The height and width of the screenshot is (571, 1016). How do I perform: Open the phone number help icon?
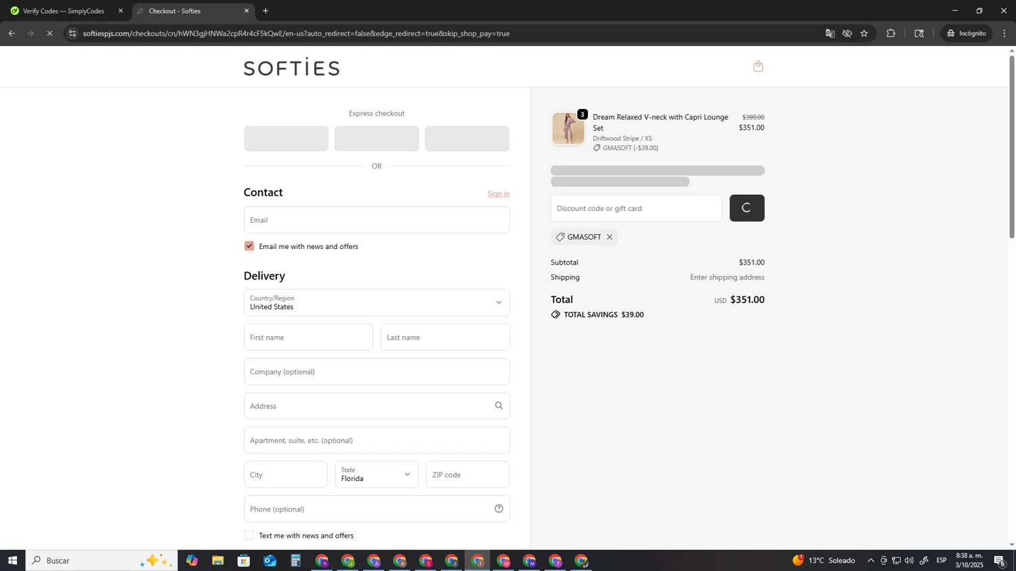[499, 509]
